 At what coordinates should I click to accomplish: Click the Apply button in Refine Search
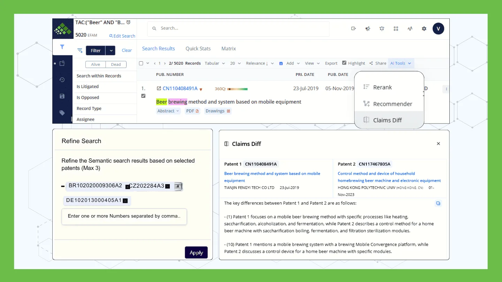coord(196,253)
